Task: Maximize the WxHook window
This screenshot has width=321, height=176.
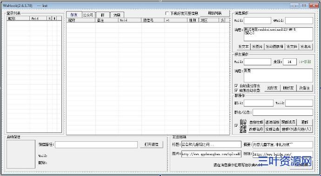Action: pyautogui.click(x=304, y=6)
